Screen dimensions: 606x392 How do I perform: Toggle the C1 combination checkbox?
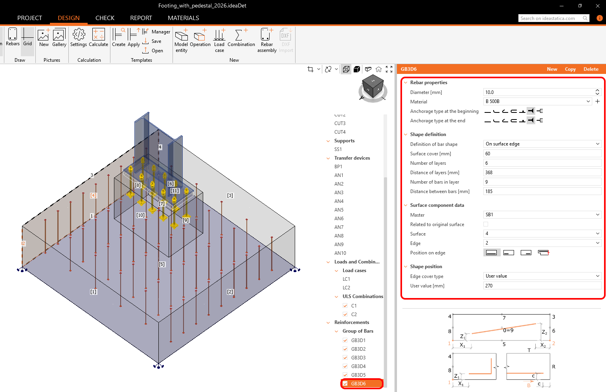pyautogui.click(x=345, y=306)
